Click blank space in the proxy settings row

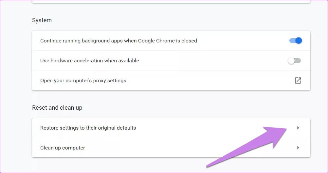point(210,80)
